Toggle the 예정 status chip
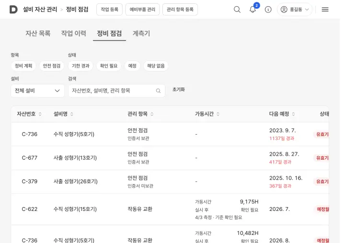This screenshot has width=345, height=243. [x=132, y=66]
